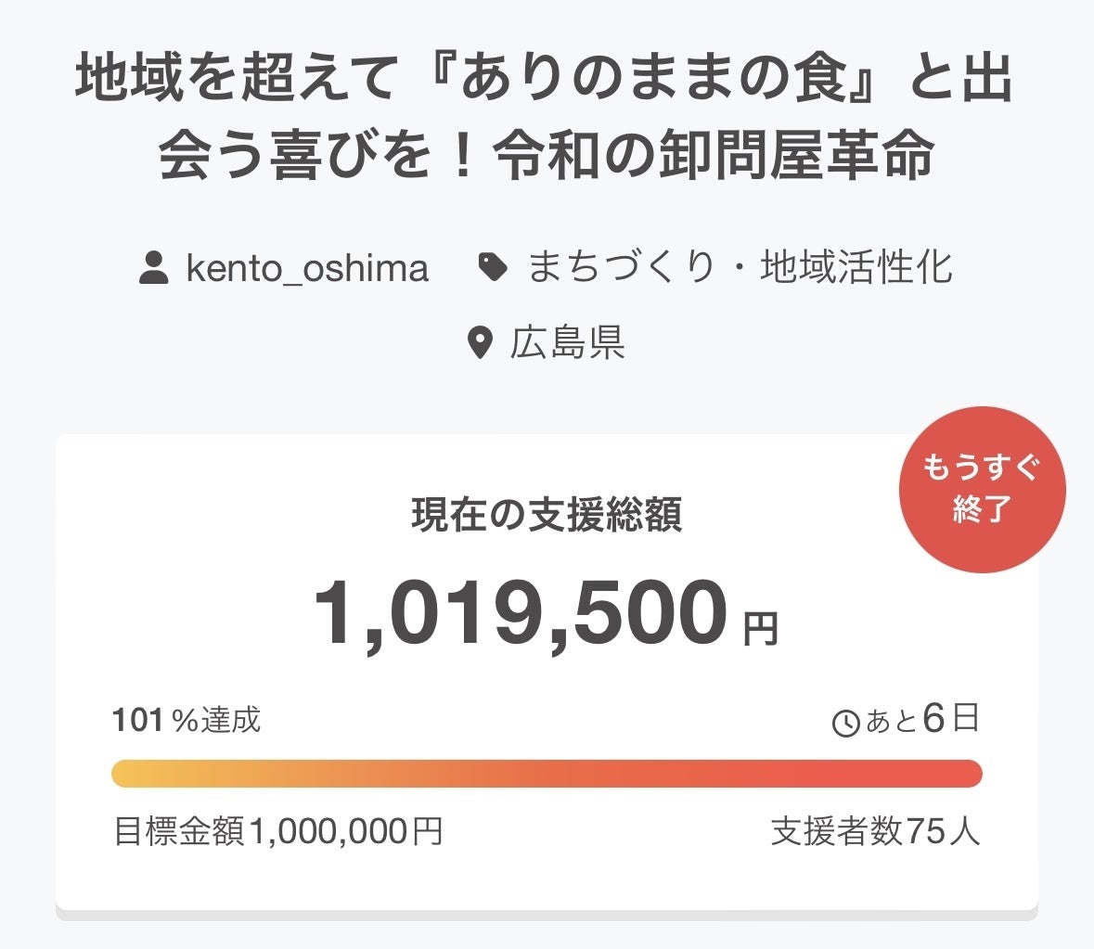Click the 101%達成 achievement text
Image resolution: width=1094 pixels, height=949 pixels.
(x=187, y=720)
